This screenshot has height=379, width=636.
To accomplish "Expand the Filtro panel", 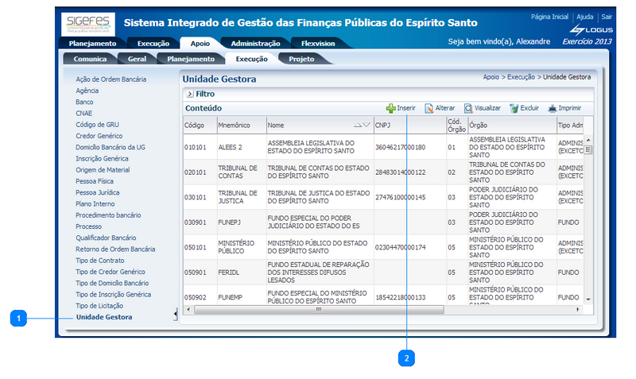I will point(189,94).
